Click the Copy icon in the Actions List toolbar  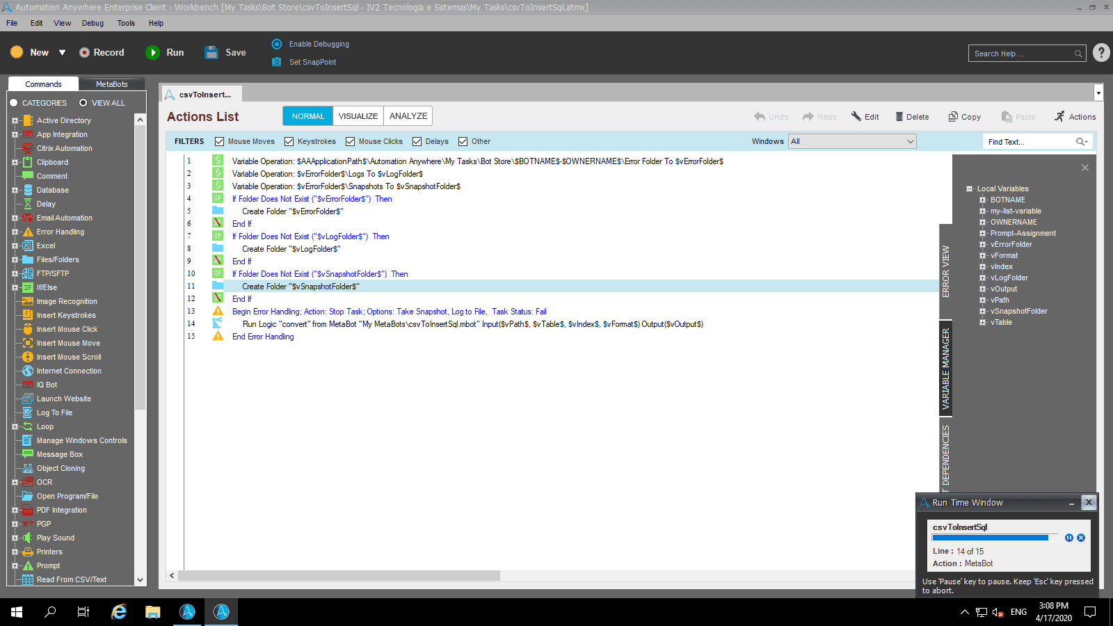pos(953,117)
